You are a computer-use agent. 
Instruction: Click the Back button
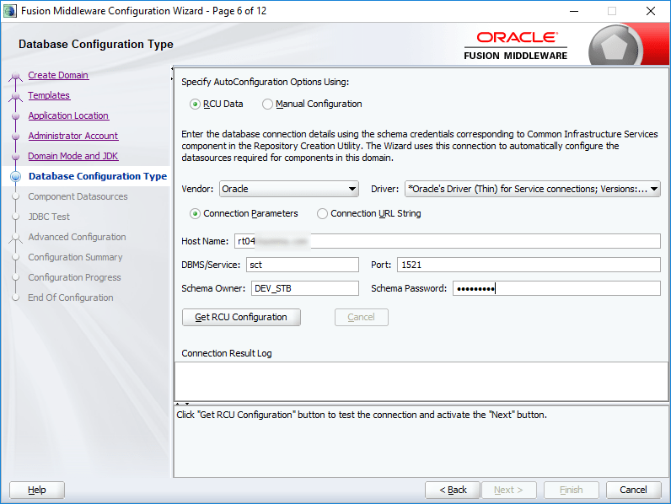453,490
